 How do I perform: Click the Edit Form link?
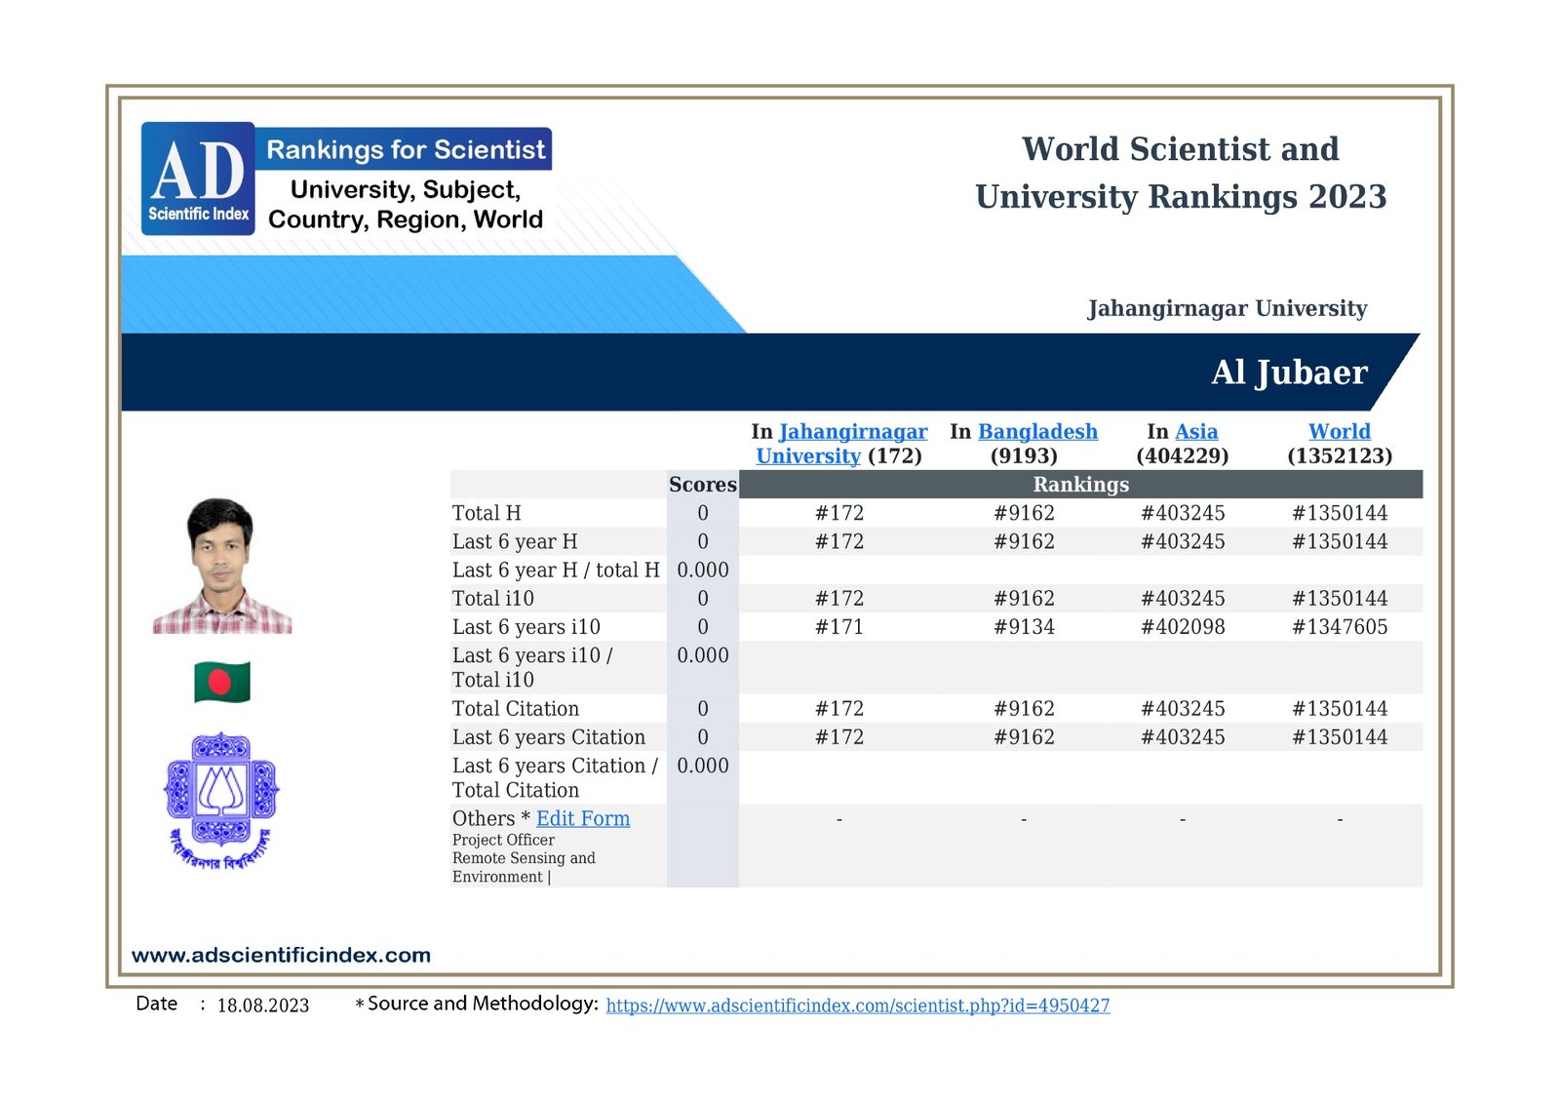point(583,818)
